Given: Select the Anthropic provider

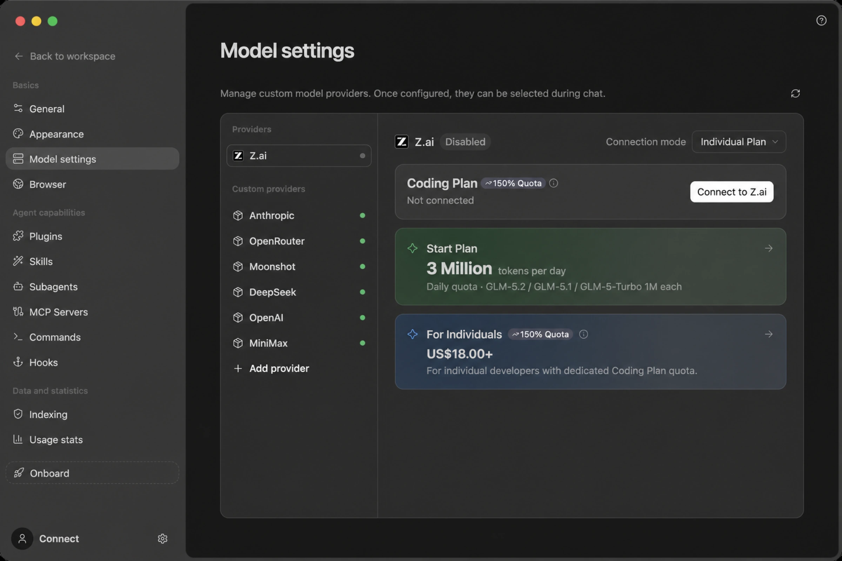Looking at the screenshot, I should (x=299, y=215).
